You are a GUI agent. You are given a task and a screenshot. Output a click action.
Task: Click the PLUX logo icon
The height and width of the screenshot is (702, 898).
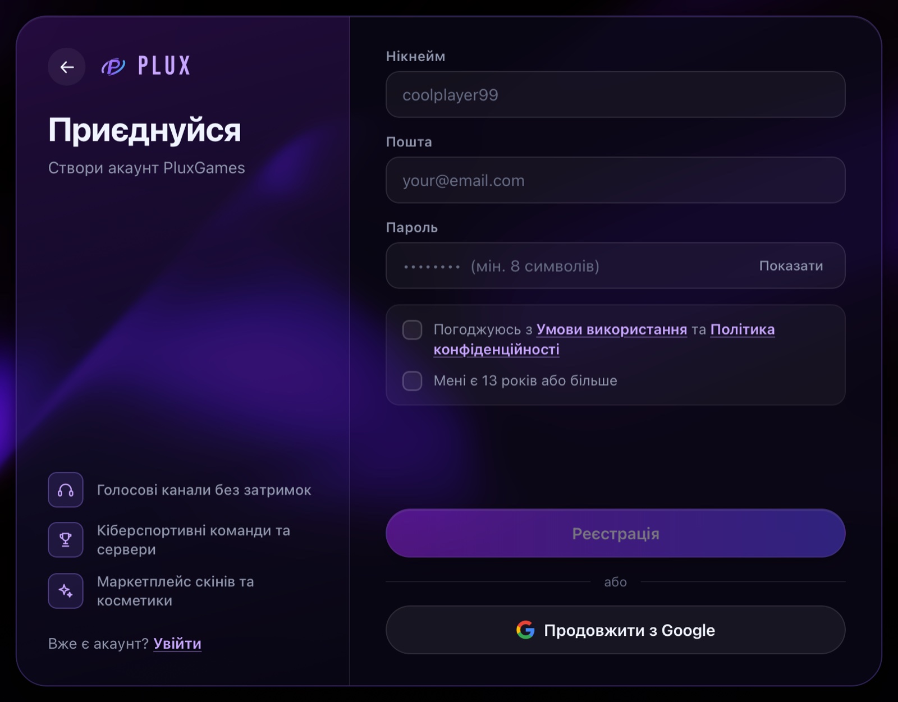(x=113, y=66)
